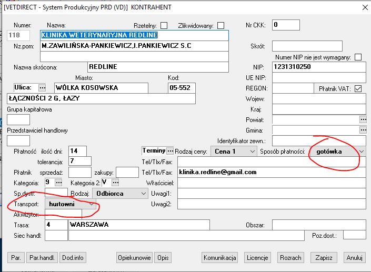The image size is (371, 272).
Task: Open the Rodzaj dropdown showing Odbiorca
Action: pyautogui.click(x=143, y=193)
